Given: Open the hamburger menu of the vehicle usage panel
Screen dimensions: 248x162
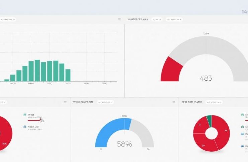Looking at the screenshot, I should pyautogui.click(x=65, y=102).
